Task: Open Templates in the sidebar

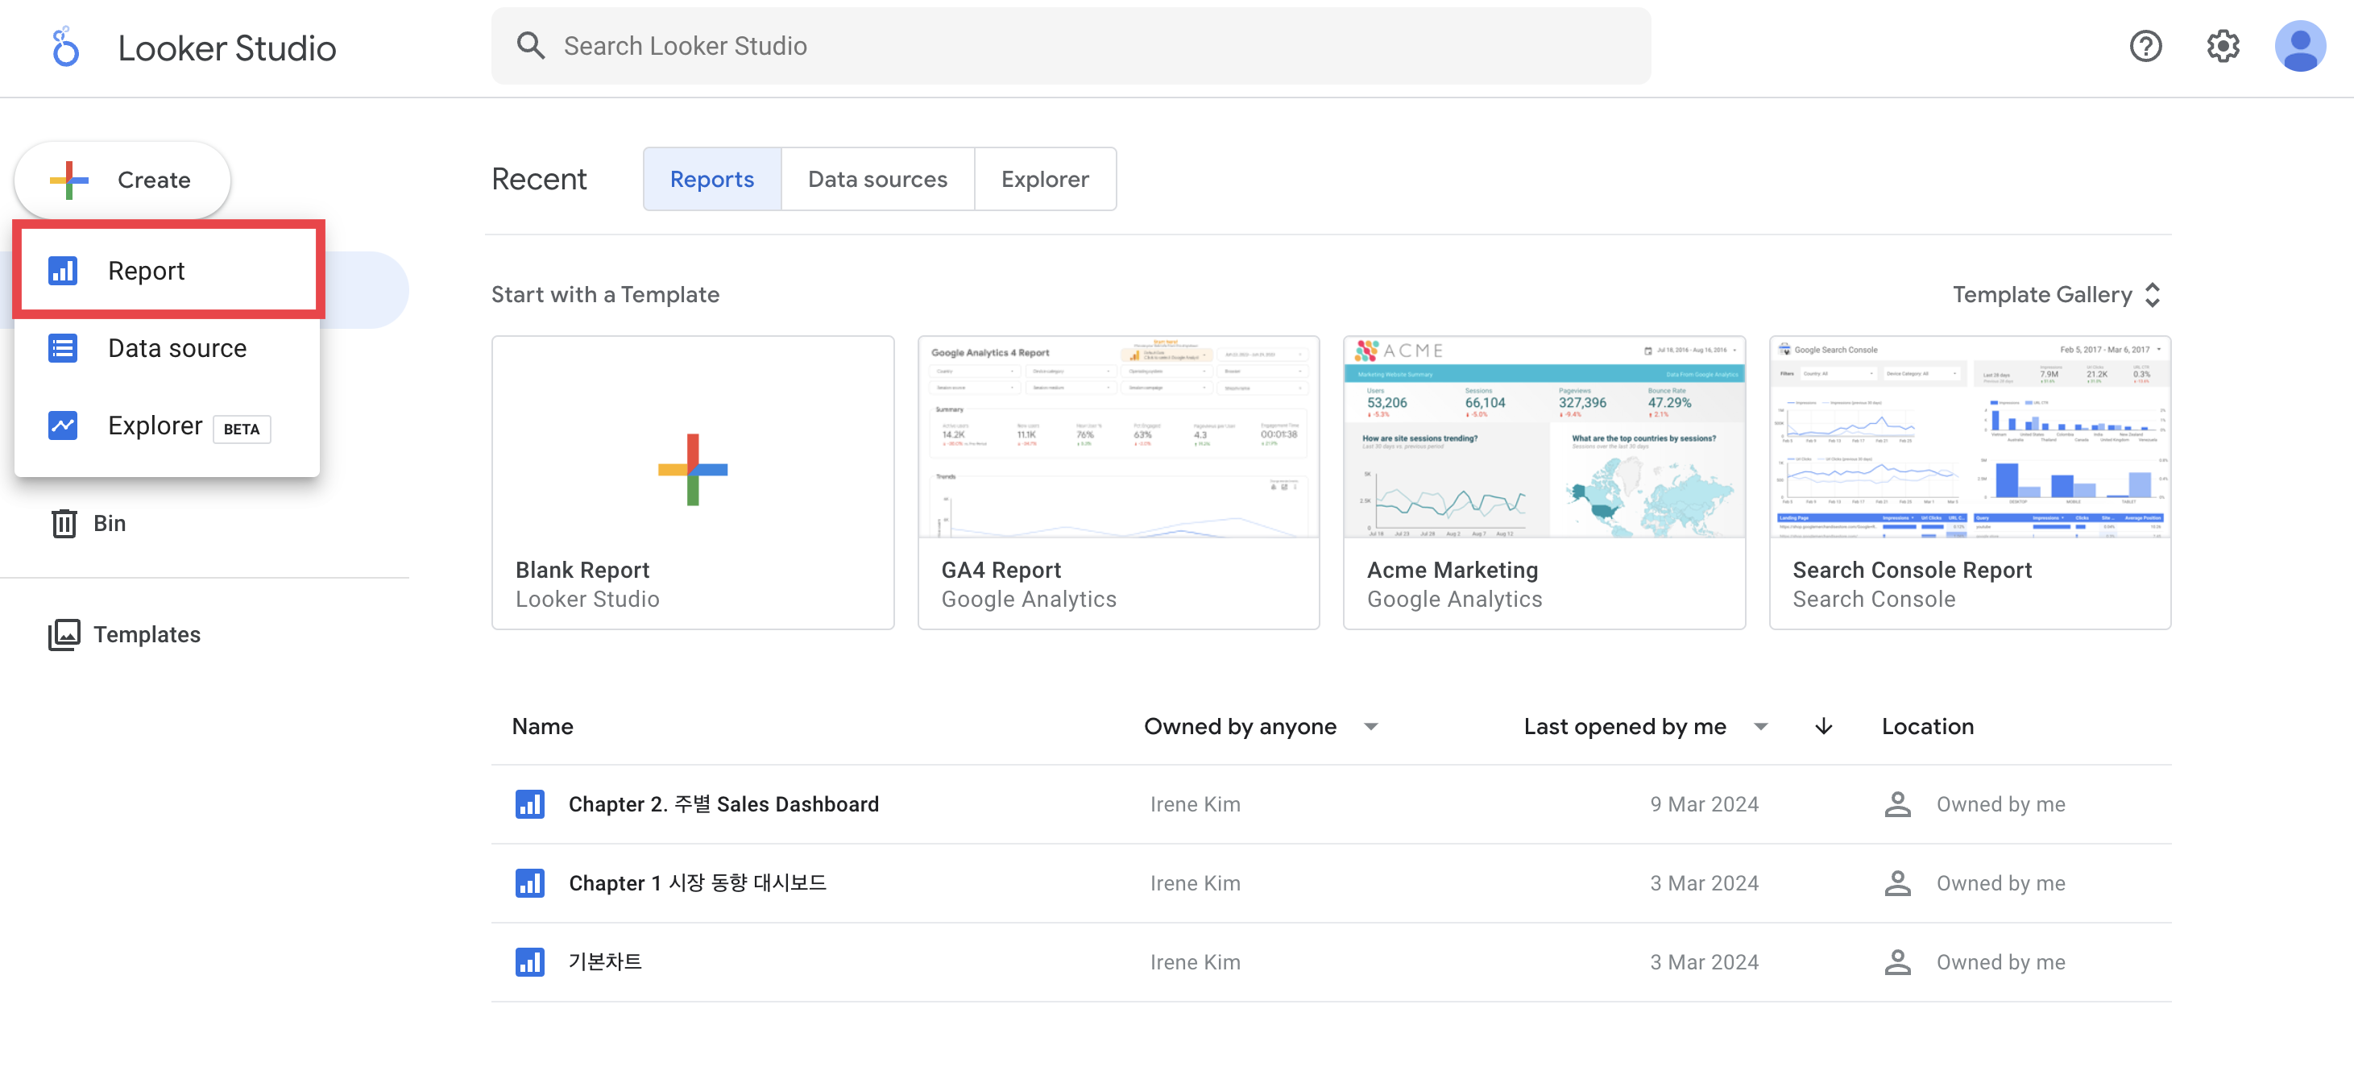Action: [x=146, y=634]
